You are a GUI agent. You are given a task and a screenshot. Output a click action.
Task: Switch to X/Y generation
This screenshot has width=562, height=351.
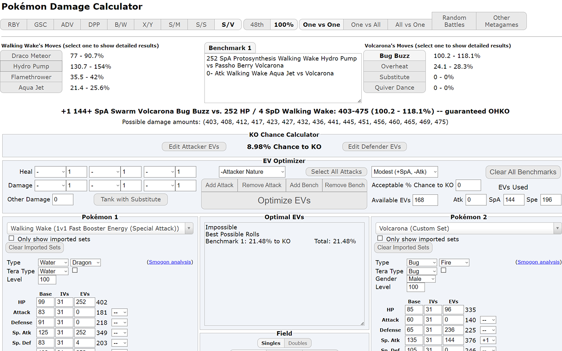(x=148, y=25)
